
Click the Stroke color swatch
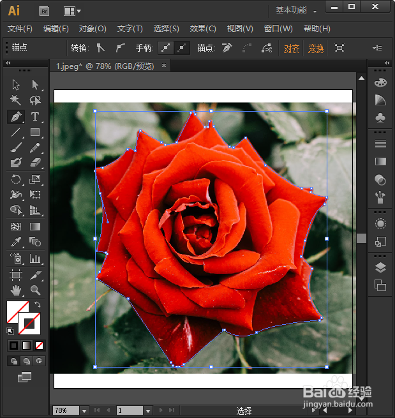29,324
